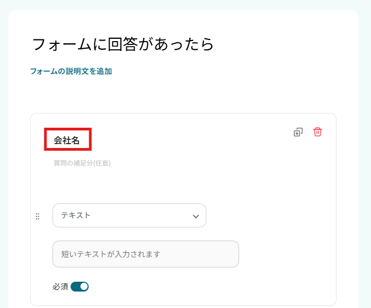Disable required via the teal switch track
Screen dimensions: 371x308
click(75, 286)
